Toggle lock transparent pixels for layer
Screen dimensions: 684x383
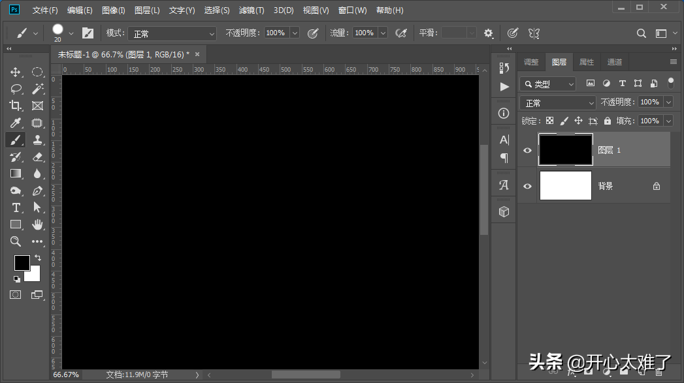[x=549, y=121]
